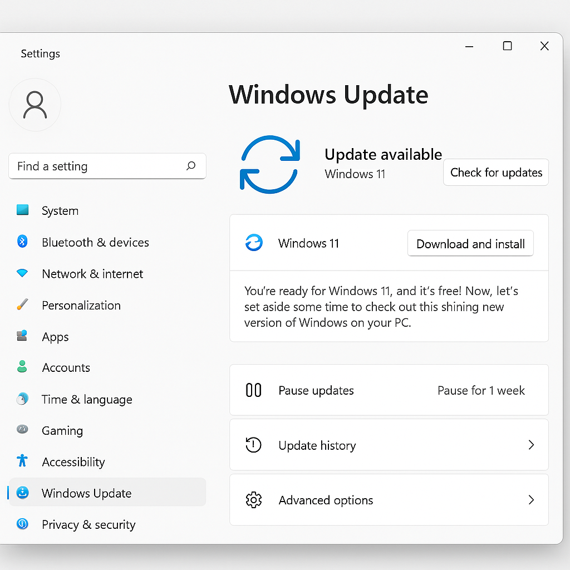570x570 pixels.
Task: Click Windows 11 label in update card
Action: (x=308, y=243)
